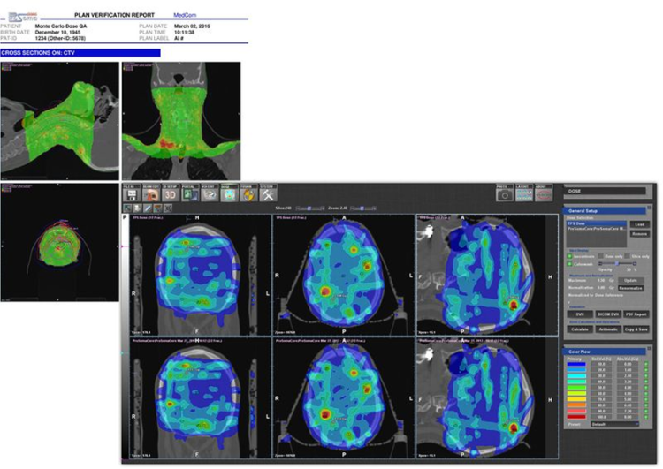Edit the 60% relative value field
663x469 pixels.
(601, 393)
